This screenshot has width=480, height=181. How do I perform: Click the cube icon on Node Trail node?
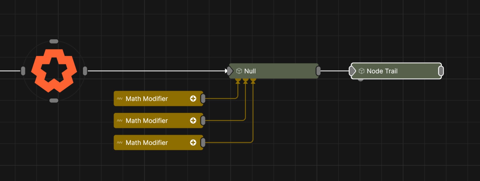coord(361,71)
